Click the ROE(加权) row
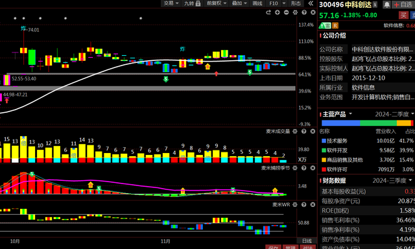415x249 pixels. 367,211
